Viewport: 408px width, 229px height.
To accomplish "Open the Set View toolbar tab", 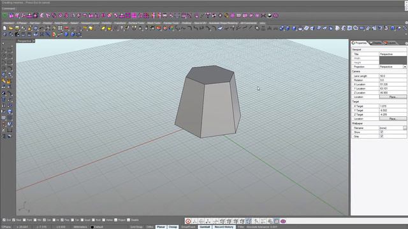I will click(x=35, y=23).
